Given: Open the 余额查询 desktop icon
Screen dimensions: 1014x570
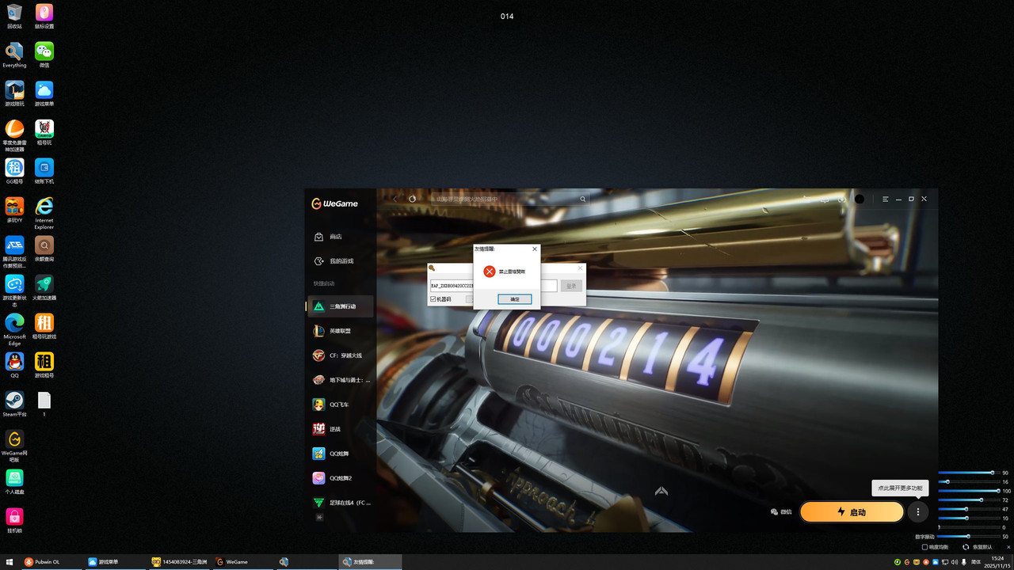Looking at the screenshot, I should (x=44, y=249).
